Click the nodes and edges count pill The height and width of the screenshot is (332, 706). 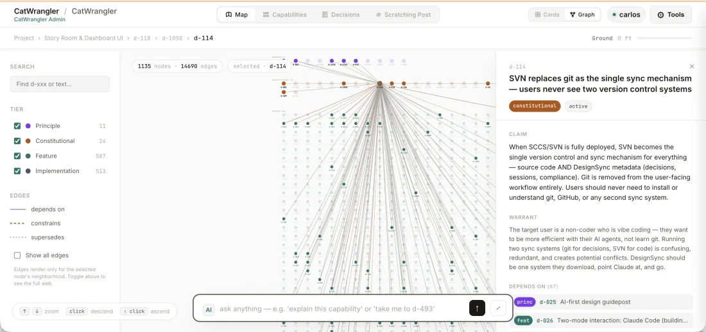click(177, 66)
